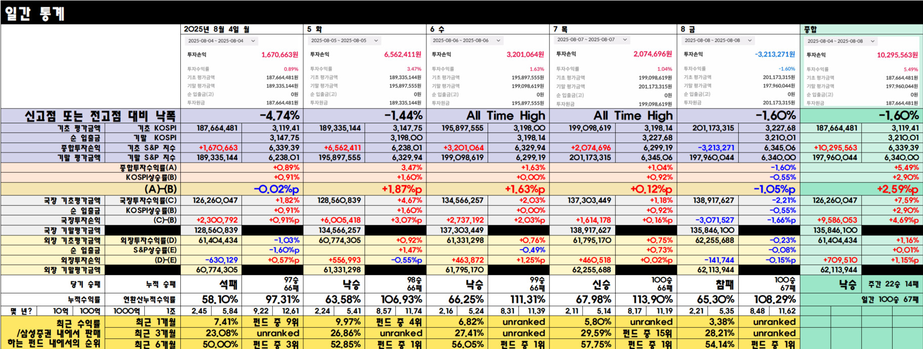Click the 석패 result cell
The height and width of the screenshot is (349, 923).
click(x=228, y=284)
